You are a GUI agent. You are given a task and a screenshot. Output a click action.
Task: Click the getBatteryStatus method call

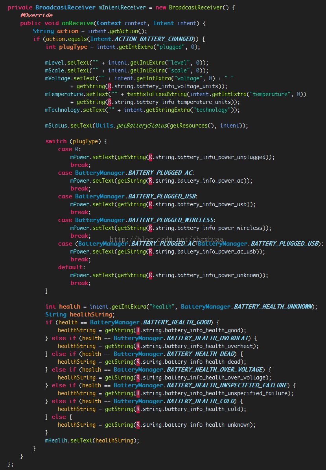(141, 126)
